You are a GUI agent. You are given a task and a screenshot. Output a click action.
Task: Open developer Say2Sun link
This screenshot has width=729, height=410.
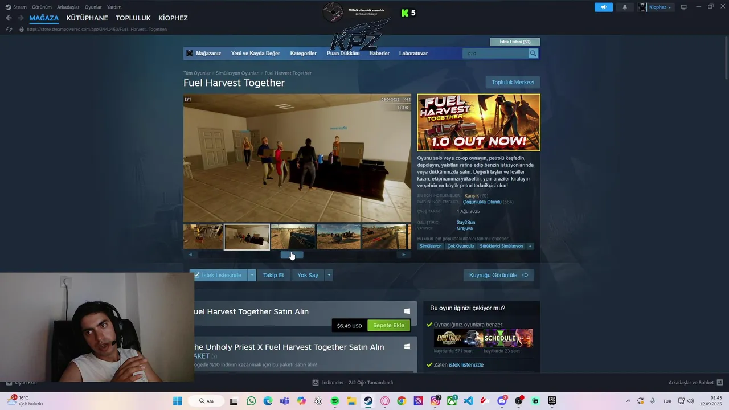(x=466, y=223)
